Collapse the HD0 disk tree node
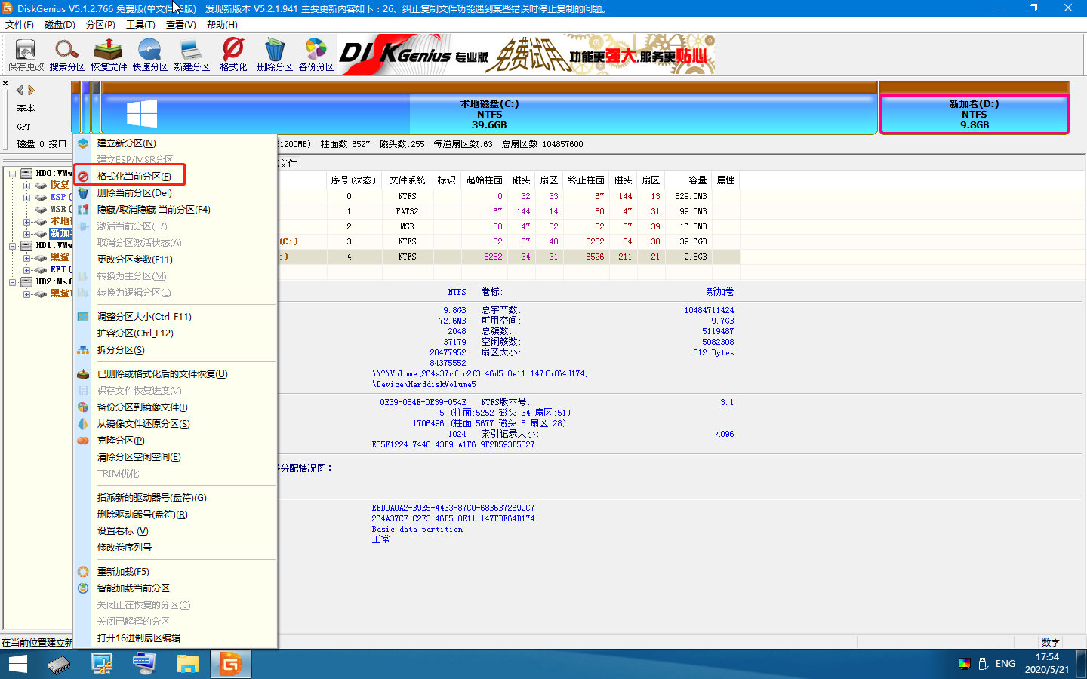 pos(13,174)
